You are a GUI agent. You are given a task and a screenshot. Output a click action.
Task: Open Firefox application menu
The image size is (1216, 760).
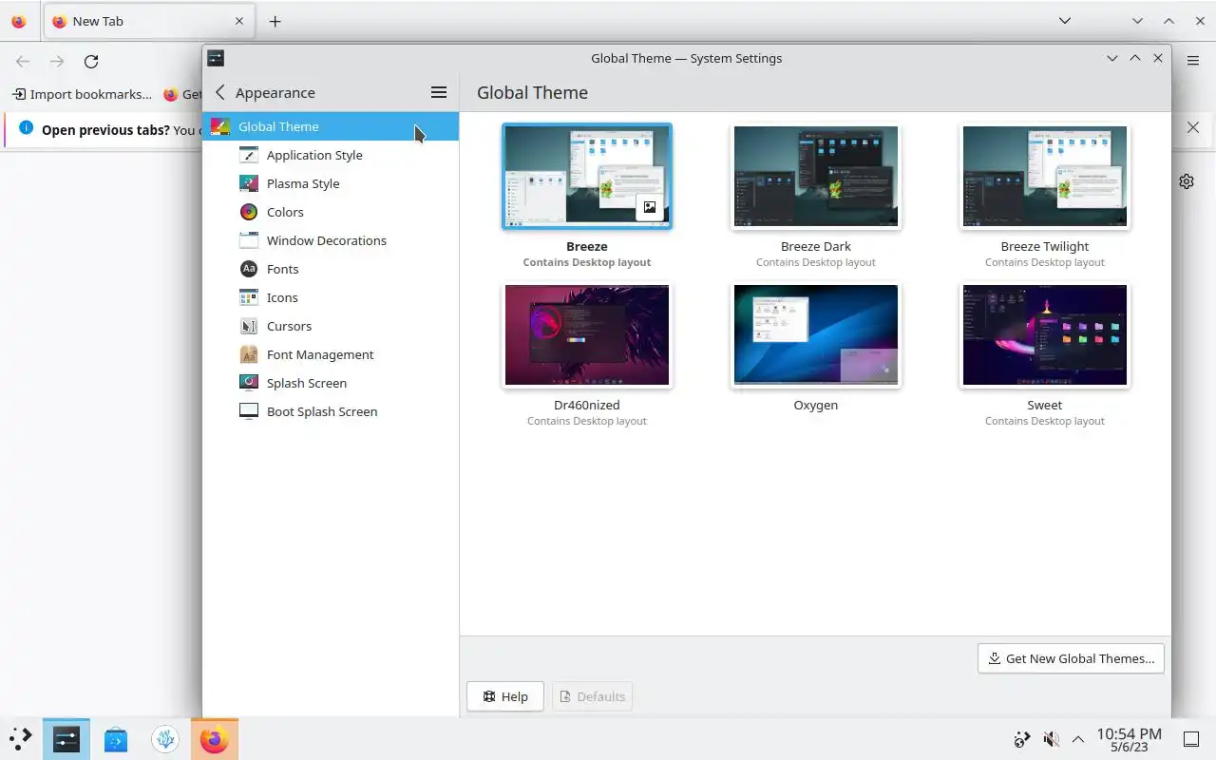pyautogui.click(x=1193, y=61)
